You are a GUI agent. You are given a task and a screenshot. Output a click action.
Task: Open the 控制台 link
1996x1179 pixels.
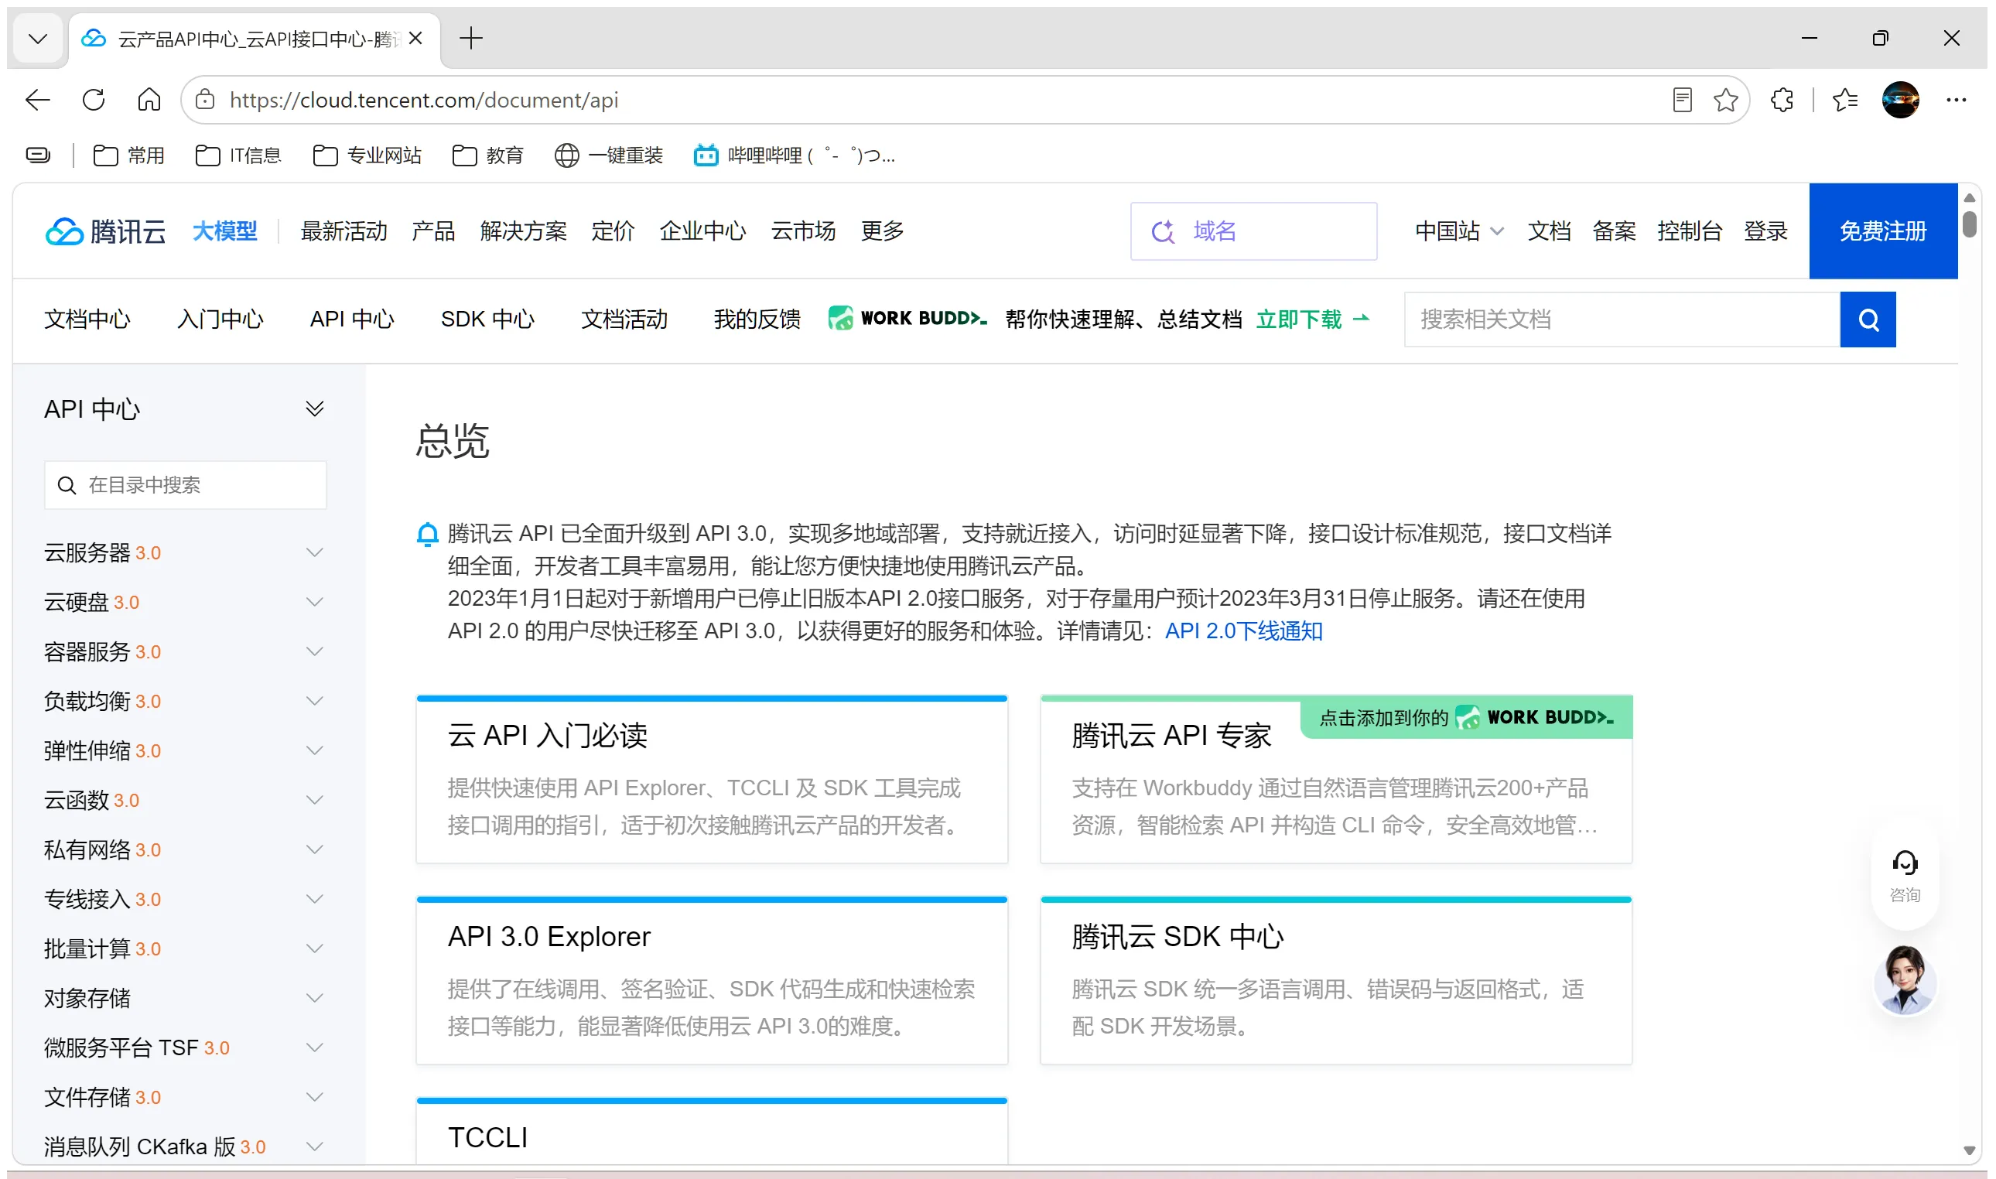(1690, 231)
